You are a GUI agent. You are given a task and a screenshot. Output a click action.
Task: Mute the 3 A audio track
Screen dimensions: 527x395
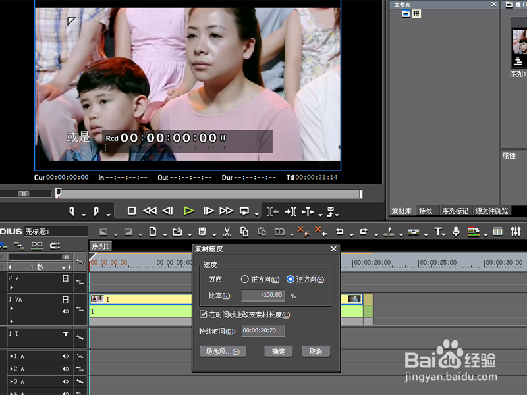pyautogui.click(x=65, y=382)
